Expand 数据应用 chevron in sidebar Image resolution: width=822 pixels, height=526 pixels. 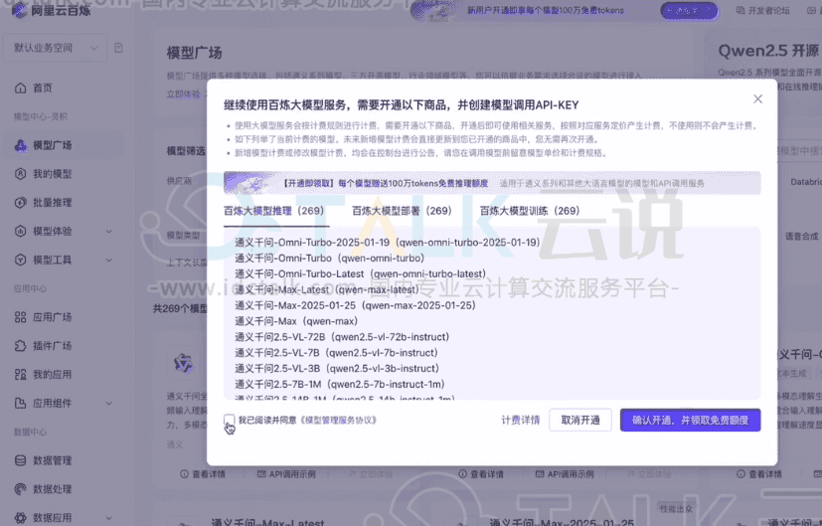point(109,518)
